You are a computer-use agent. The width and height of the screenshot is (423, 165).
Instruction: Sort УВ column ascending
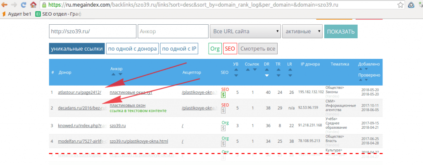click(x=236, y=70)
